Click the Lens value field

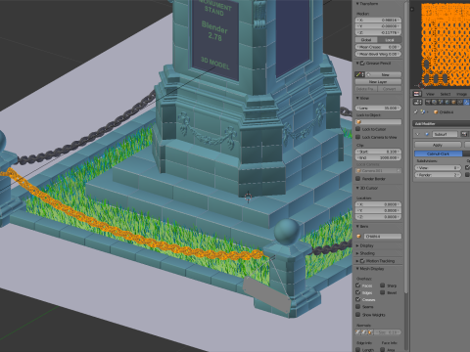click(x=378, y=108)
